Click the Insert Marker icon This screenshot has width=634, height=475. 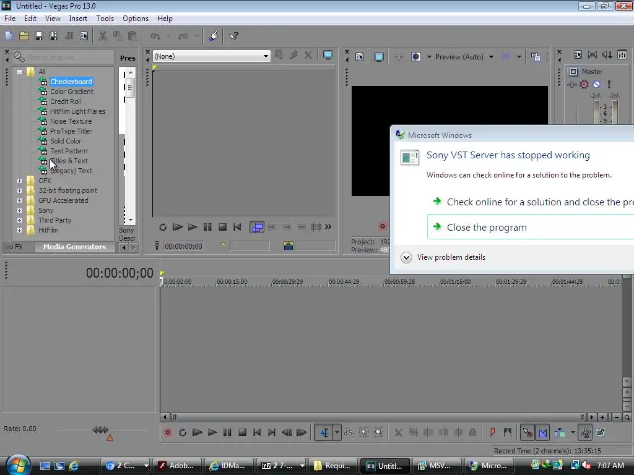click(x=492, y=432)
